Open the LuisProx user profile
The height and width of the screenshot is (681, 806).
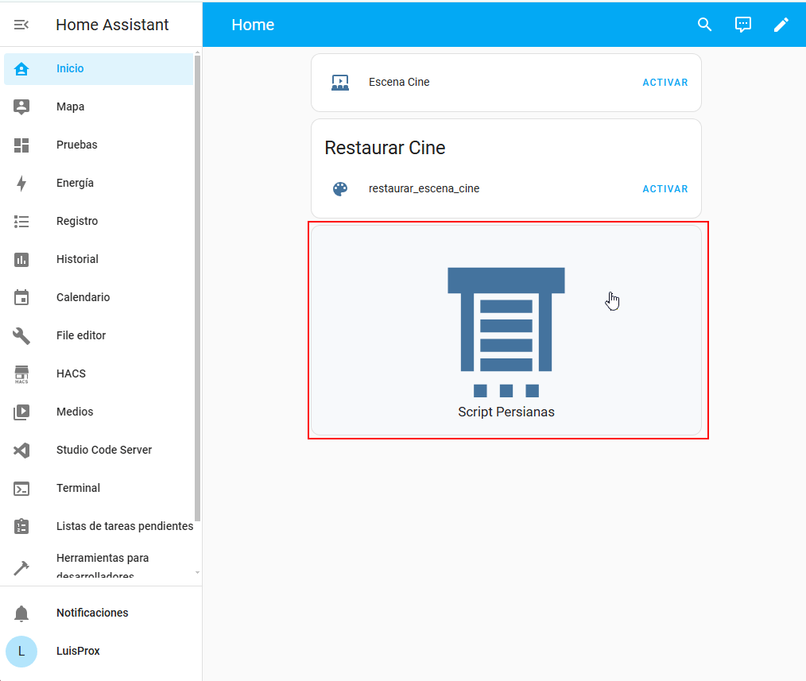click(x=78, y=651)
